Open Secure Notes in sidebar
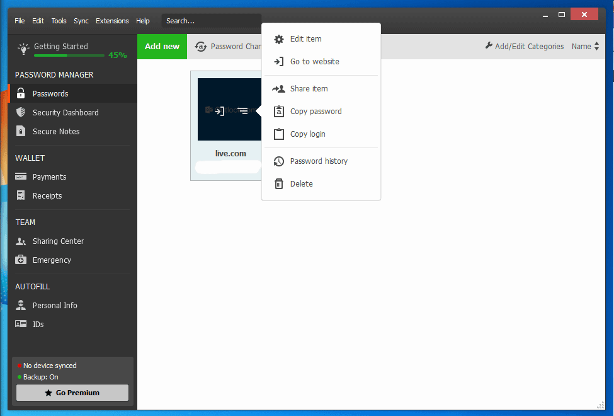Viewport: 614px width, 416px height. point(56,132)
